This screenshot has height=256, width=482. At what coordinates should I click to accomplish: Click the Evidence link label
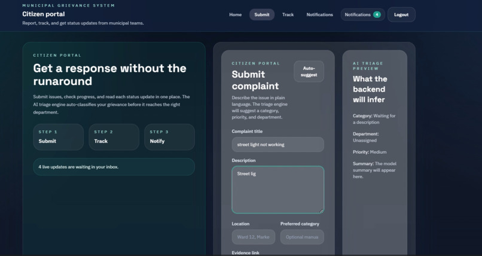(x=245, y=252)
